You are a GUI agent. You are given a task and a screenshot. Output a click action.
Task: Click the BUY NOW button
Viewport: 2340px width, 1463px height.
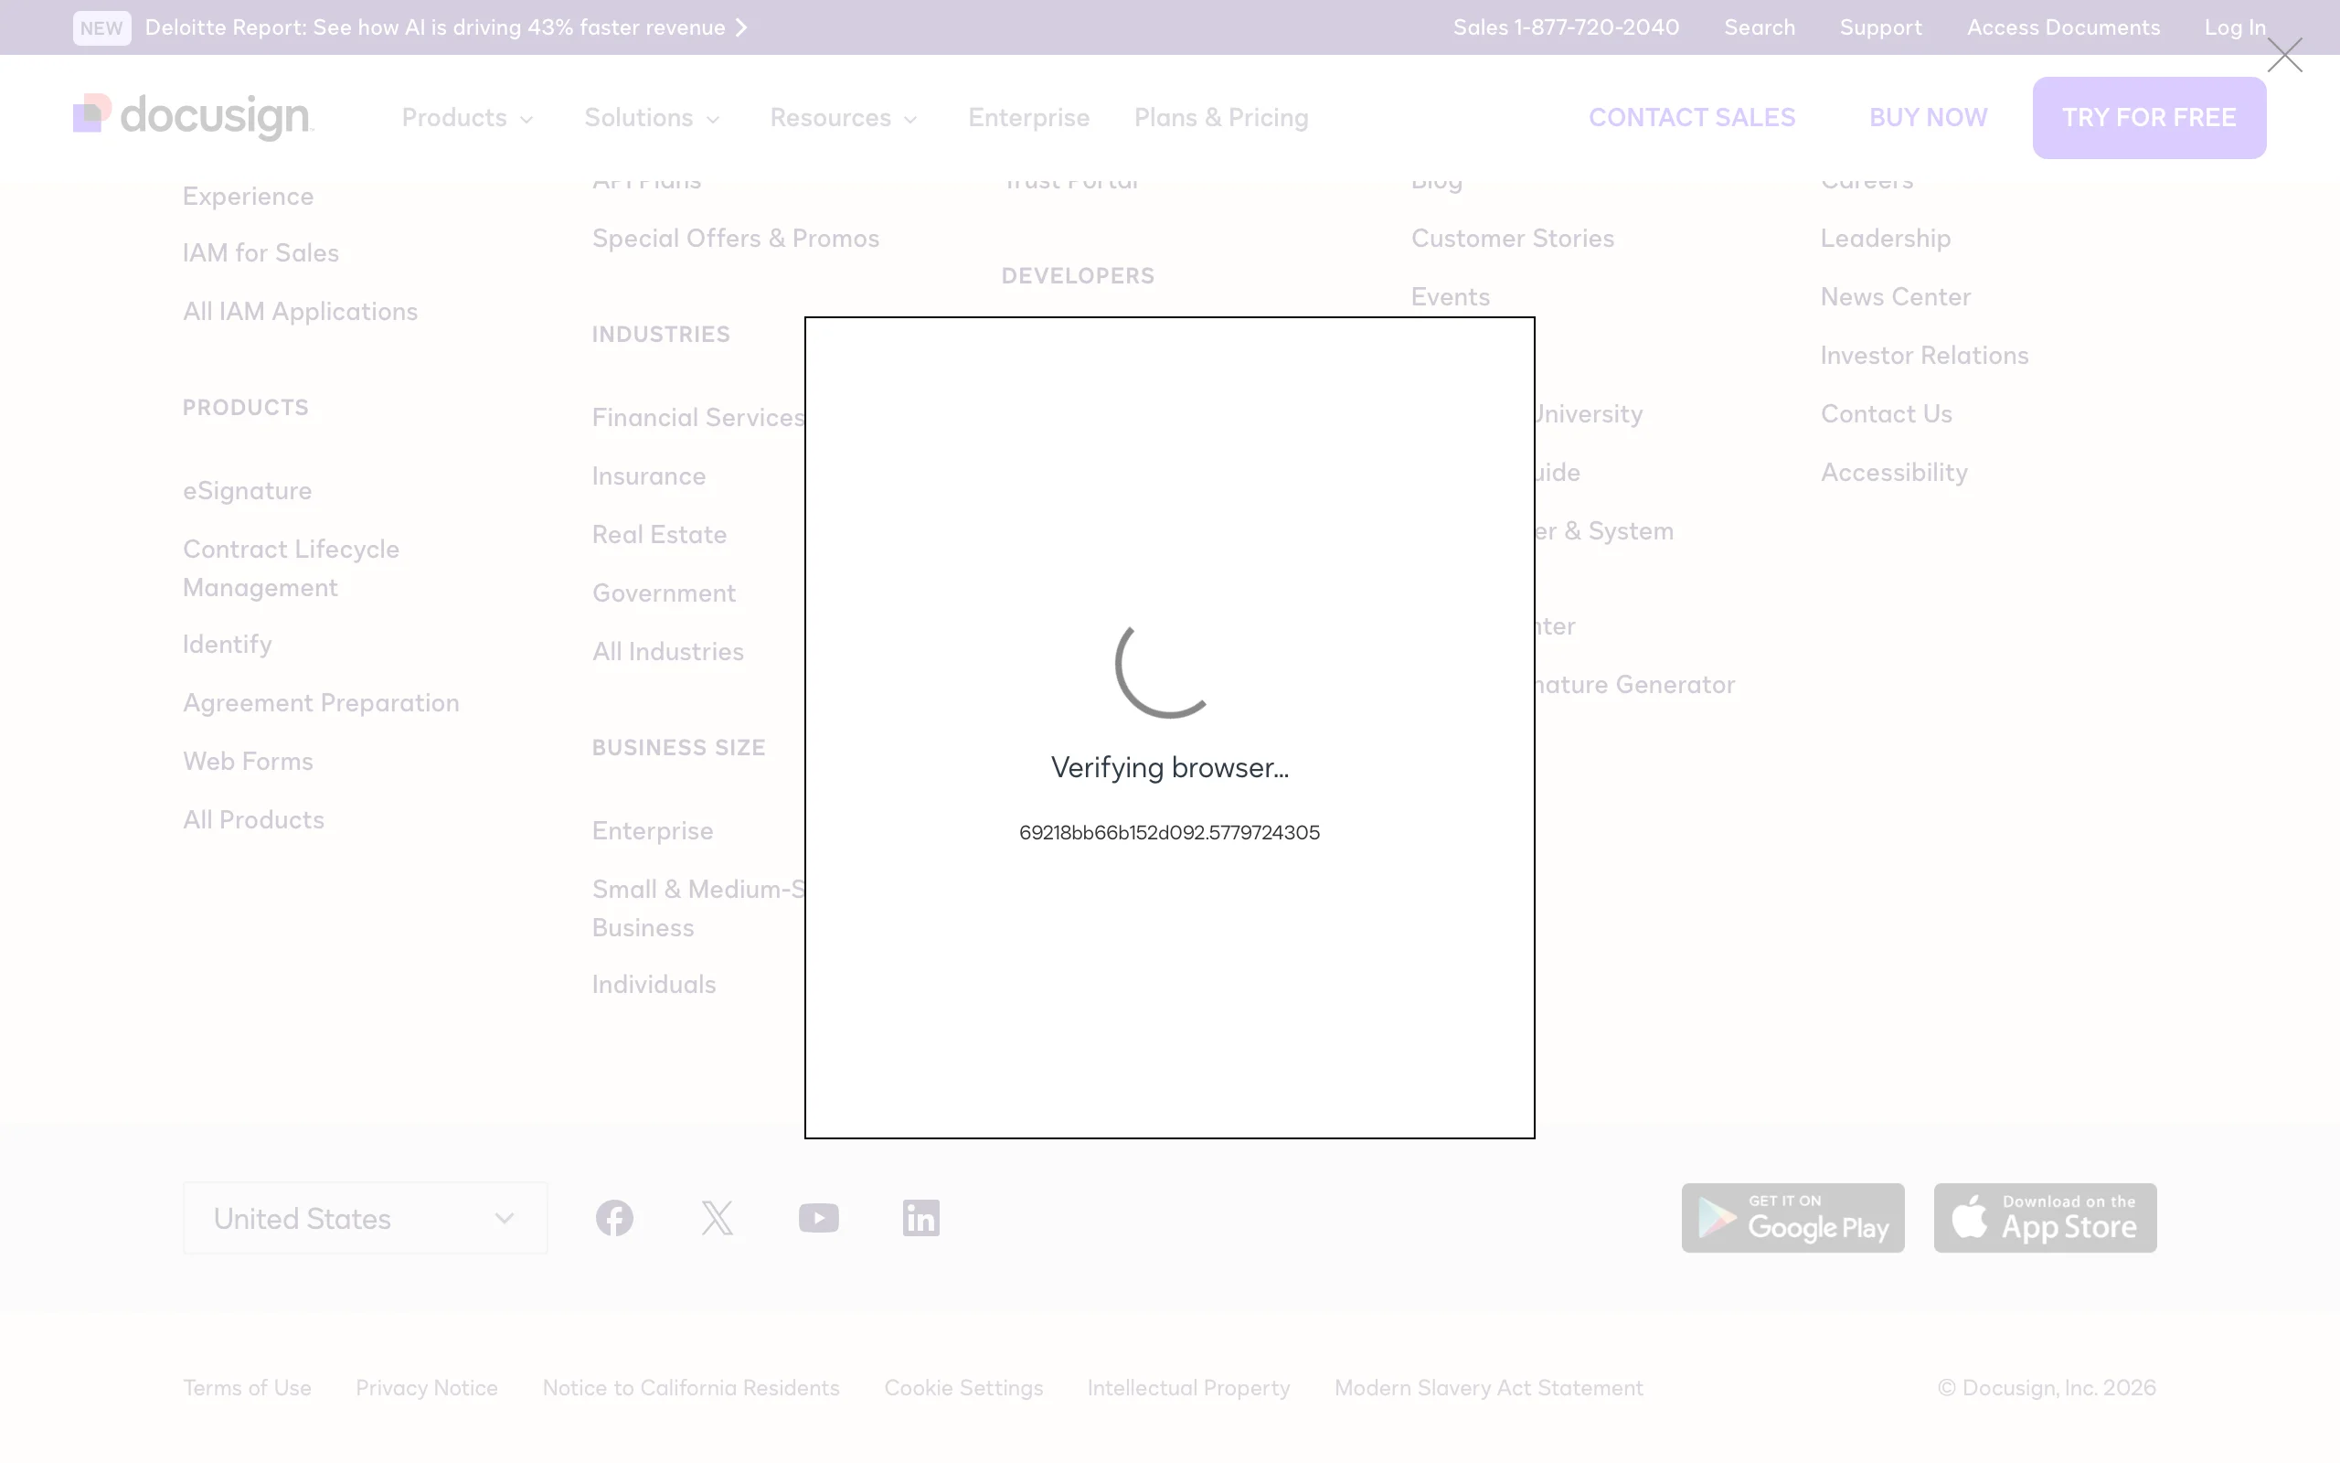click(1928, 117)
